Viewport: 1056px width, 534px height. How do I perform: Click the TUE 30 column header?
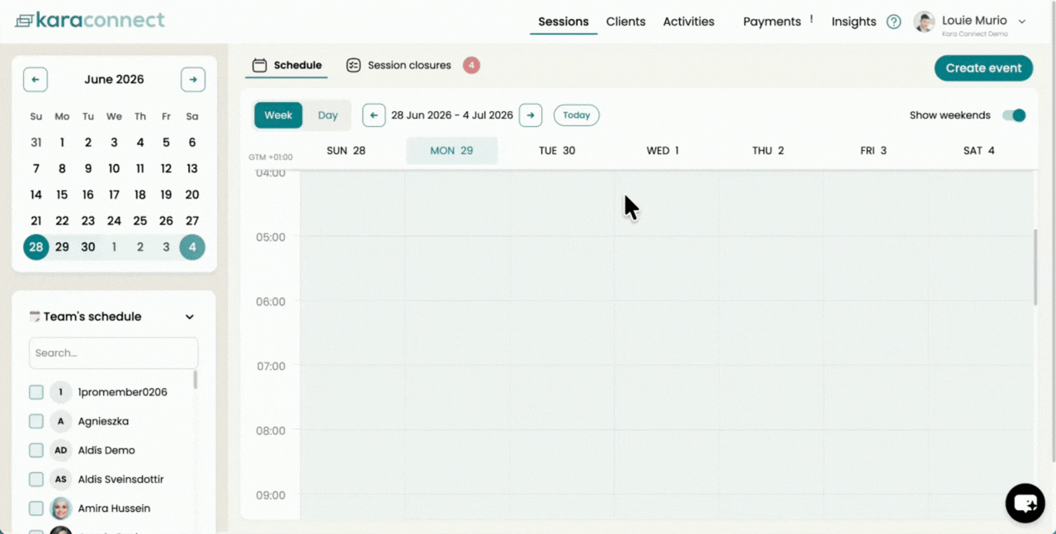pyautogui.click(x=557, y=151)
